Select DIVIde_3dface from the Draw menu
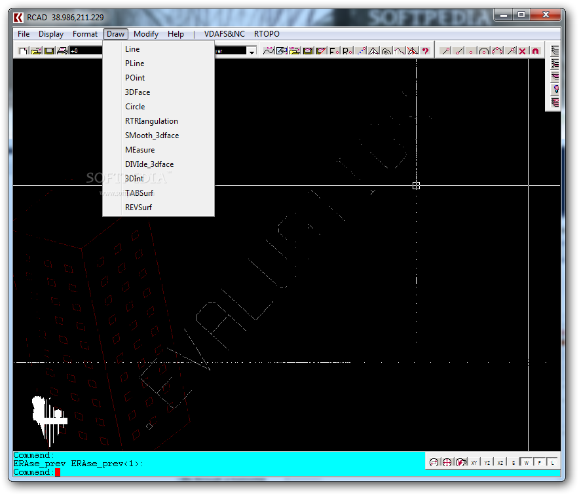The image size is (579, 495). point(159,164)
